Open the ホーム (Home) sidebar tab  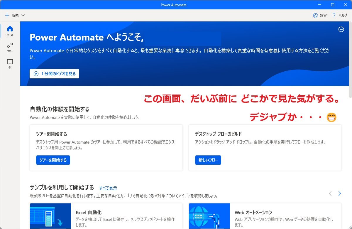tap(10, 31)
